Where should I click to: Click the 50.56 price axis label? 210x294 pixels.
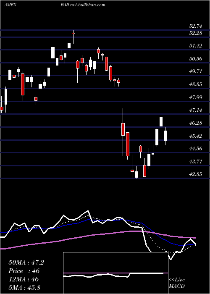pos(196,59)
